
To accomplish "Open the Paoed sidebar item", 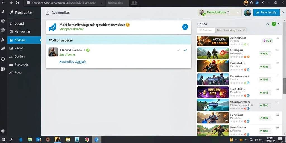I will (24, 48).
